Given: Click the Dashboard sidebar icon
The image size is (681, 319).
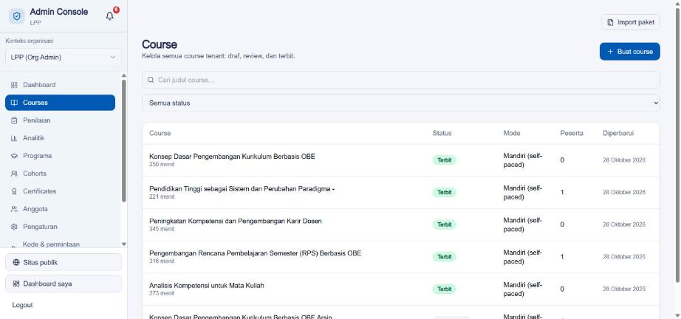Looking at the screenshot, I should (14, 85).
